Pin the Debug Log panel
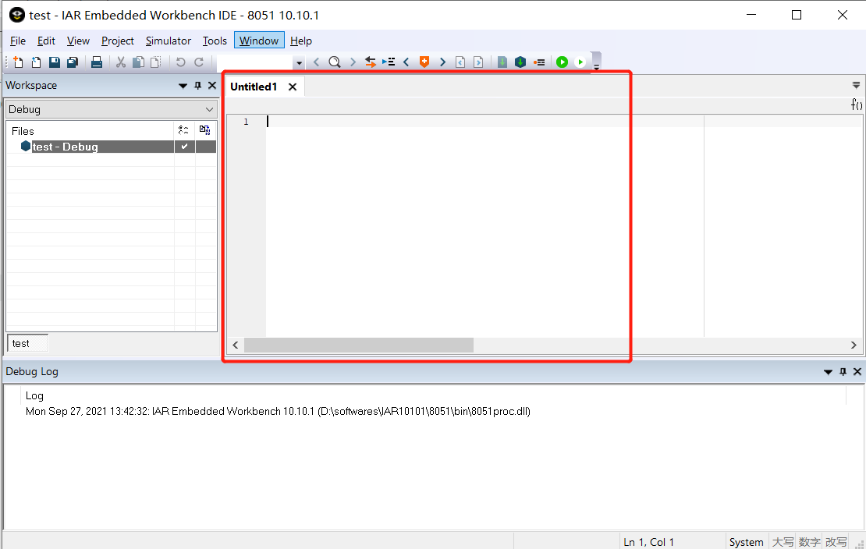The width and height of the screenshot is (866, 549). 843,372
